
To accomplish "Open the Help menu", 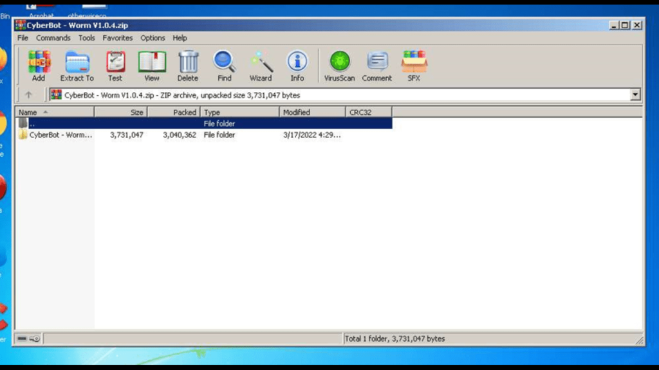I will pos(180,38).
